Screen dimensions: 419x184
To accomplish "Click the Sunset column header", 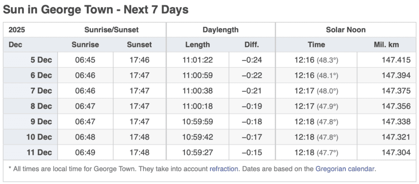I will [x=139, y=44].
